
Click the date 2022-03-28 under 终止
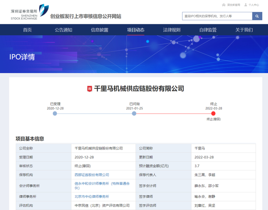pos(214,108)
